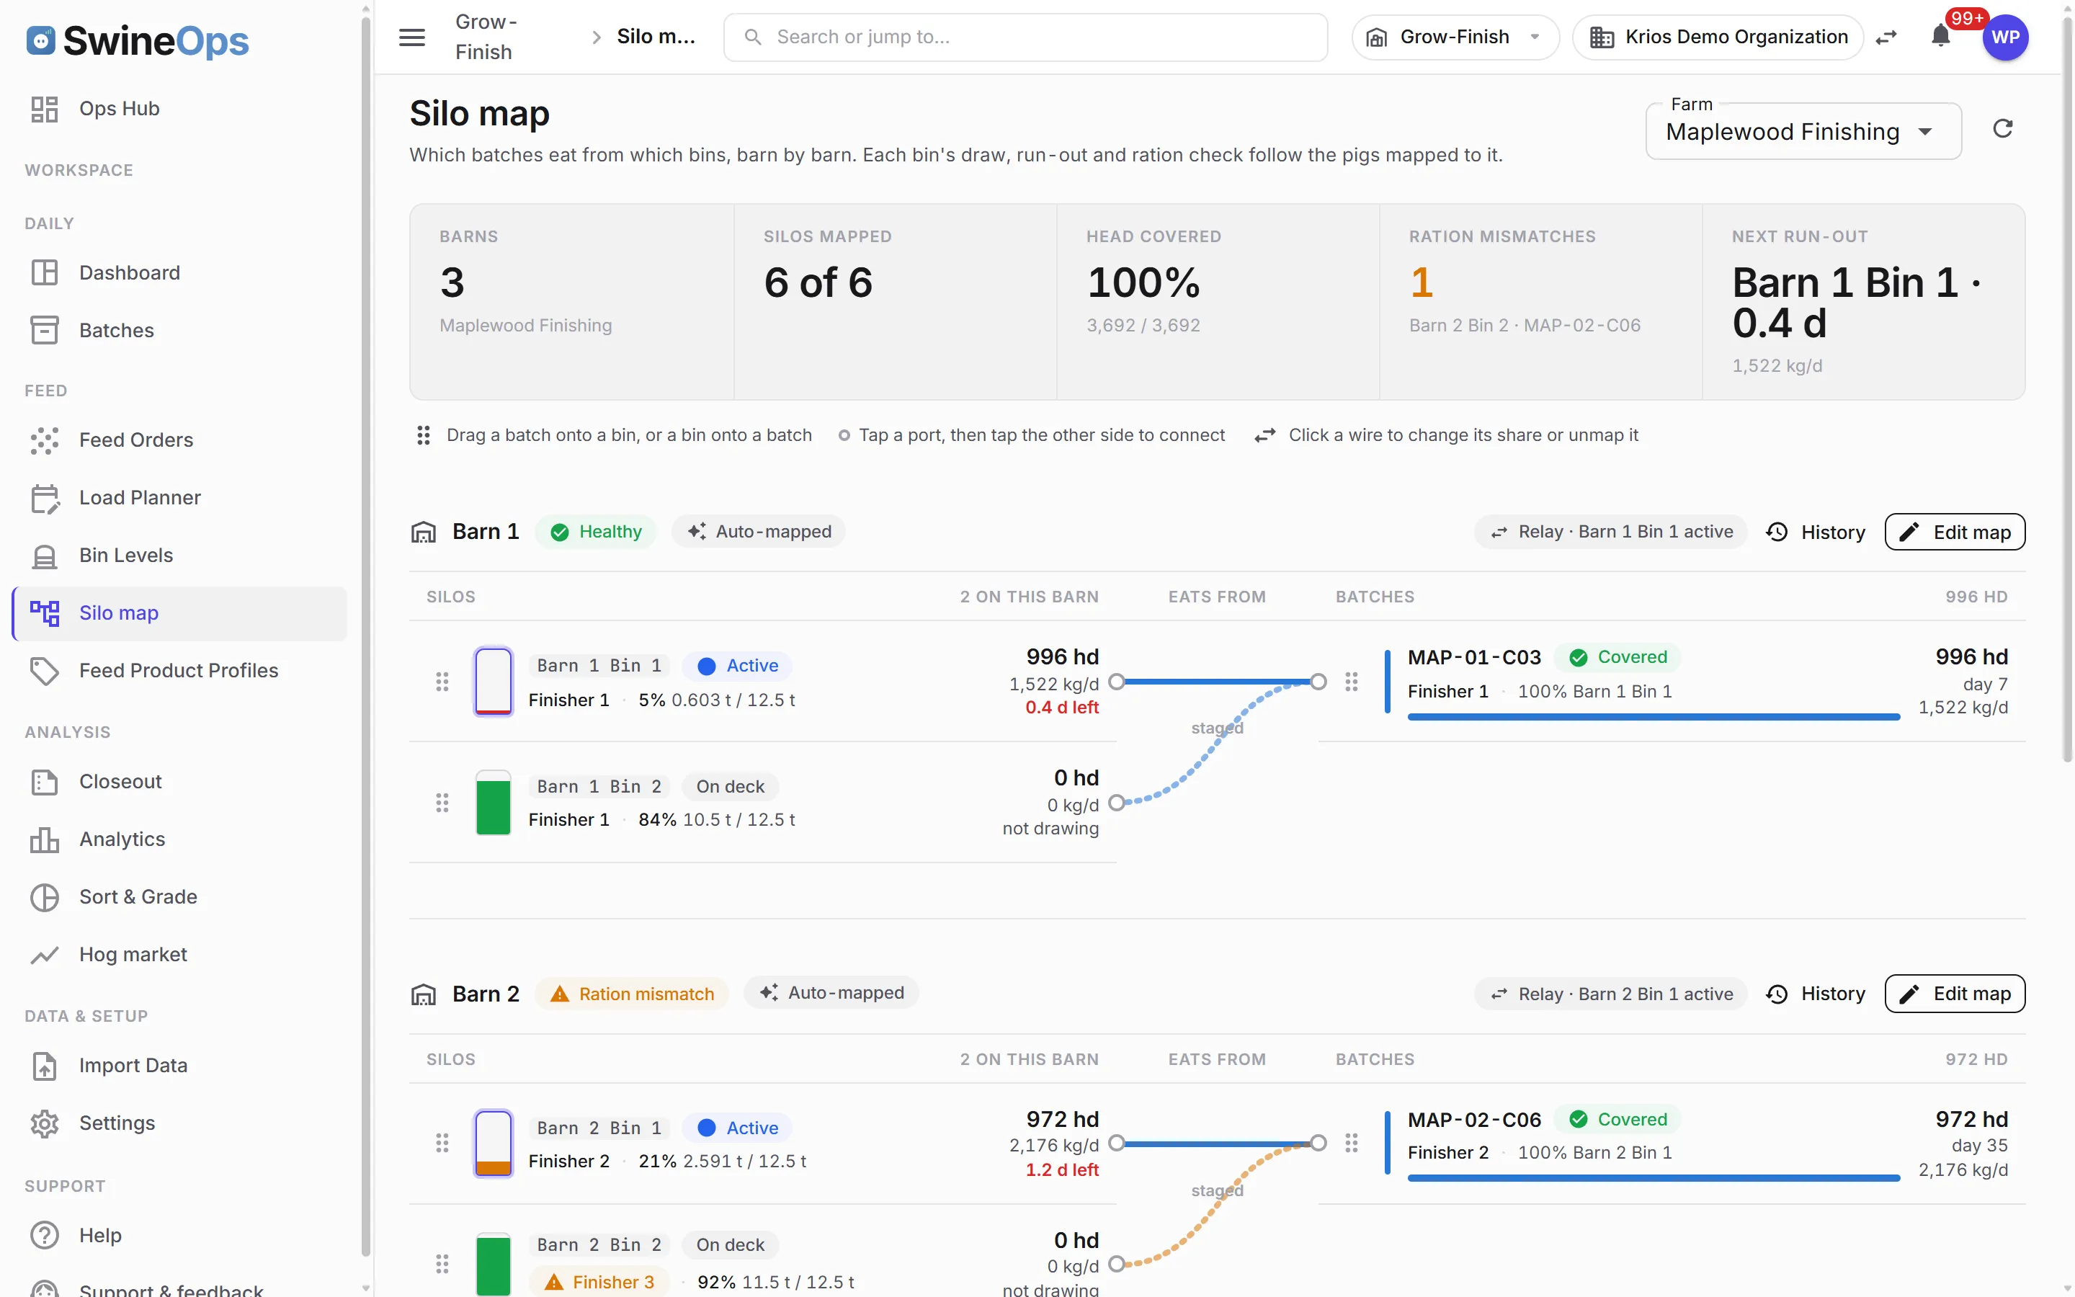Open the WP user avatar menu
The width and height of the screenshot is (2075, 1297).
[2004, 37]
